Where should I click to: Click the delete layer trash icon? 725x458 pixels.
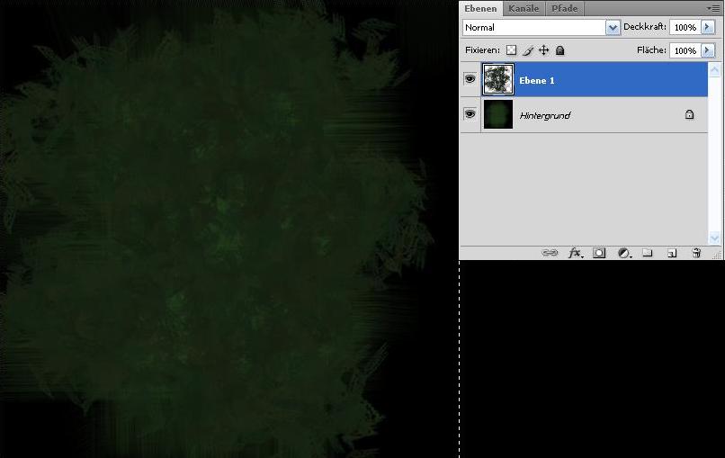tap(696, 253)
